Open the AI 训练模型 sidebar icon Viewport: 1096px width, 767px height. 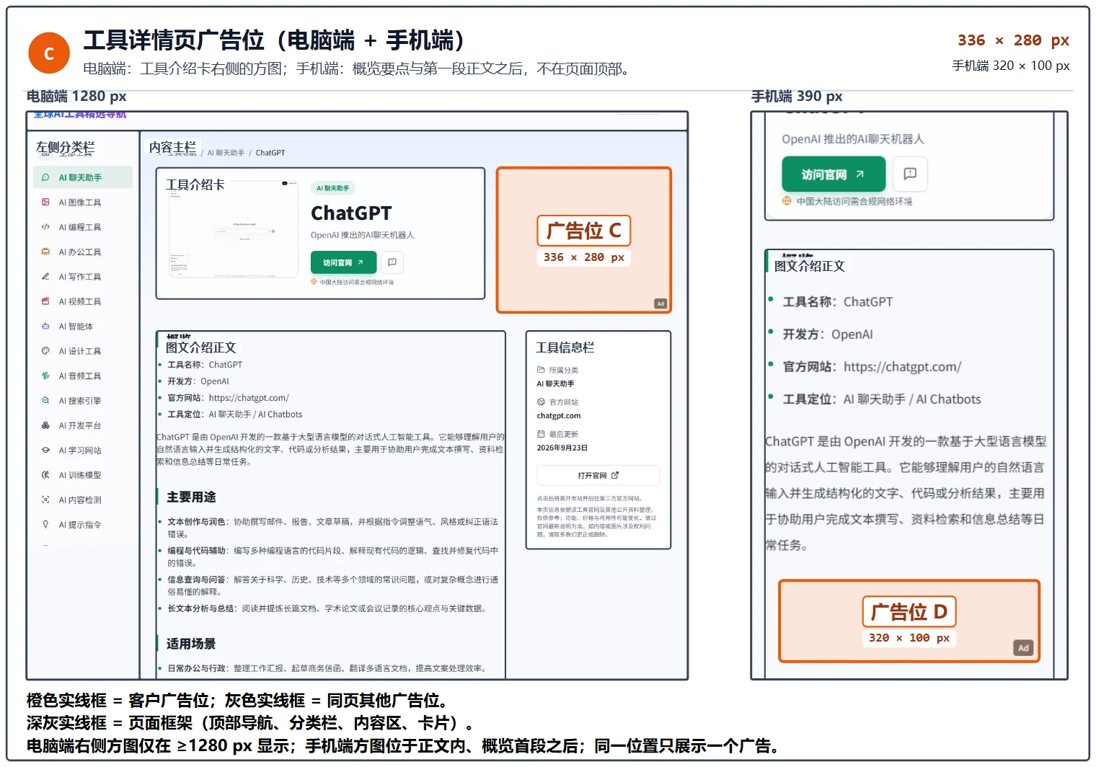45,475
